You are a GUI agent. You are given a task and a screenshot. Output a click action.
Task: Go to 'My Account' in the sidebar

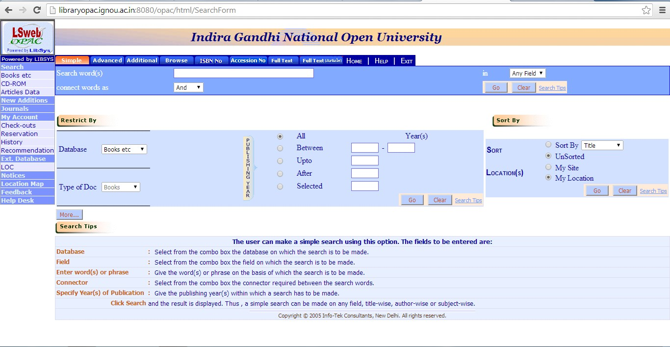20,117
